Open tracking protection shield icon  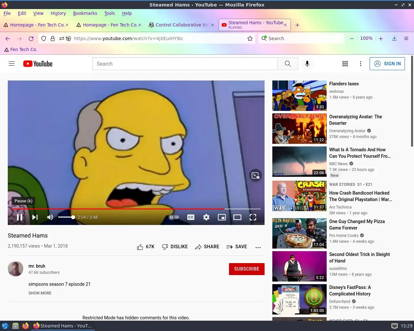(x=44, y=38)
